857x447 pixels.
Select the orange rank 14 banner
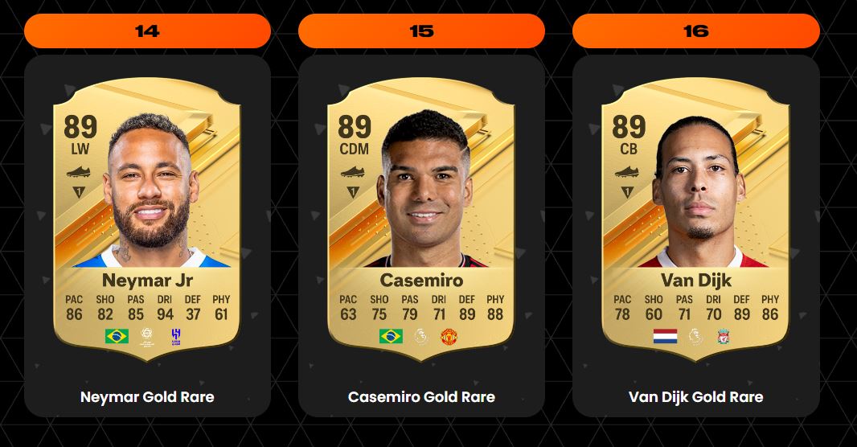[148, 31]
